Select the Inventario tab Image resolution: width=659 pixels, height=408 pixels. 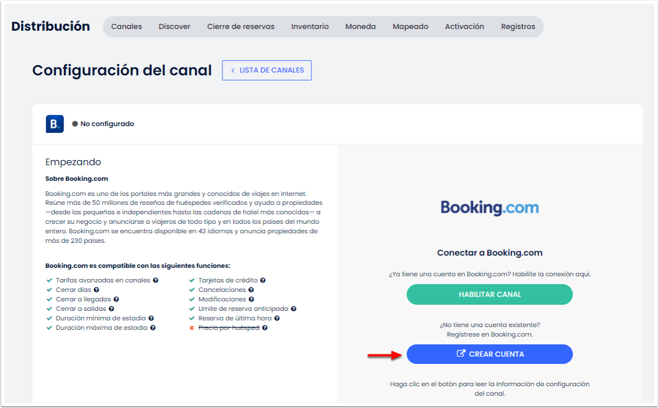point(310,26)
